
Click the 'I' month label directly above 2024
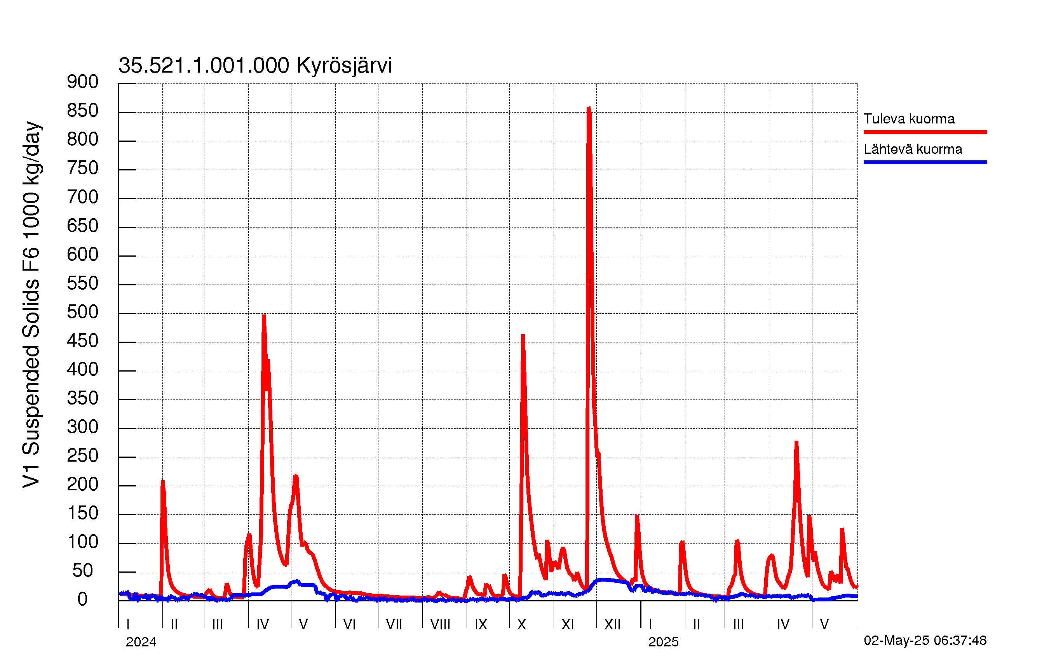(x=128, y=625)
